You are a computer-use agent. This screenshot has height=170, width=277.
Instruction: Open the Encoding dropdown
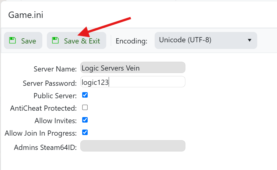[205, 40]
